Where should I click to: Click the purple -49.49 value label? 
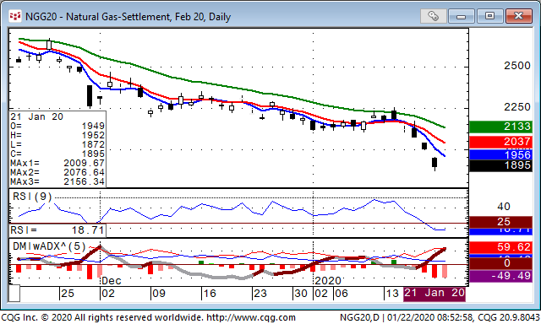pyautogui.click(x=500, y=276)
